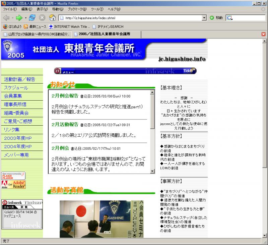This screenshot has width=268, height=245.
Task: Click the 最新ニュース RSS feed bookmark
Action: point(35,26)
